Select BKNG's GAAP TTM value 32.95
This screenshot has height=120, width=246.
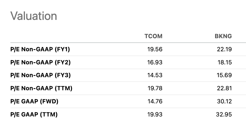tap(224, 114)
